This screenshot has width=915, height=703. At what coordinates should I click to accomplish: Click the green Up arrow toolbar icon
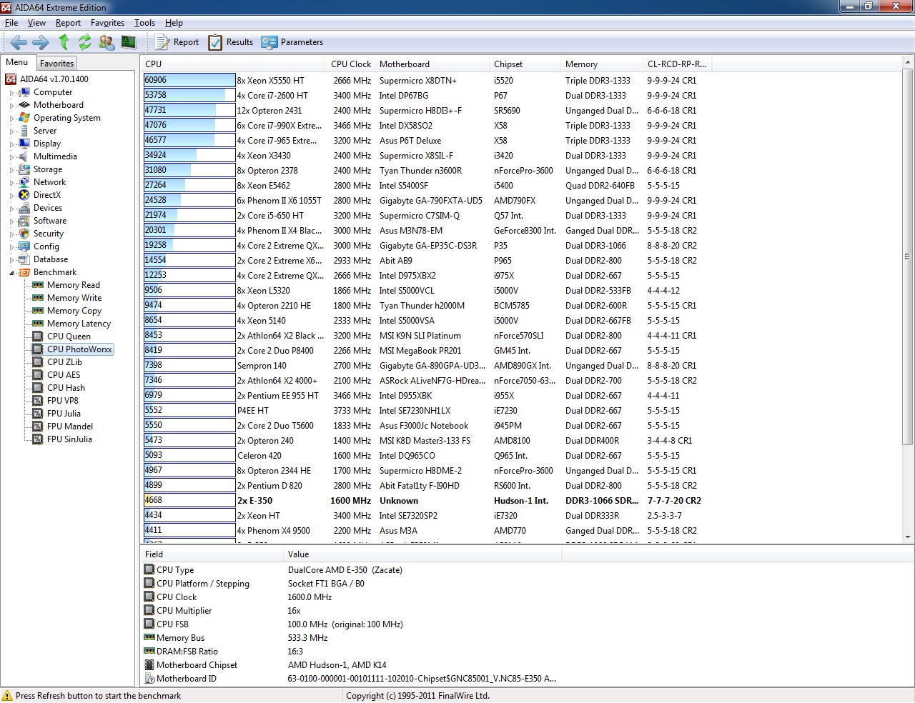pyautogui.click(x=63, y=42)
